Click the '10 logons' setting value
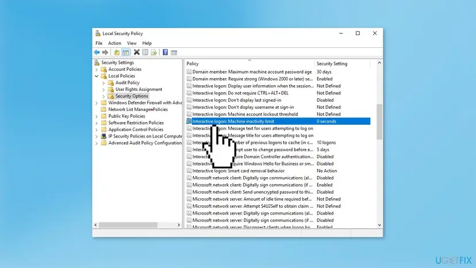 (x=326, y=143)
